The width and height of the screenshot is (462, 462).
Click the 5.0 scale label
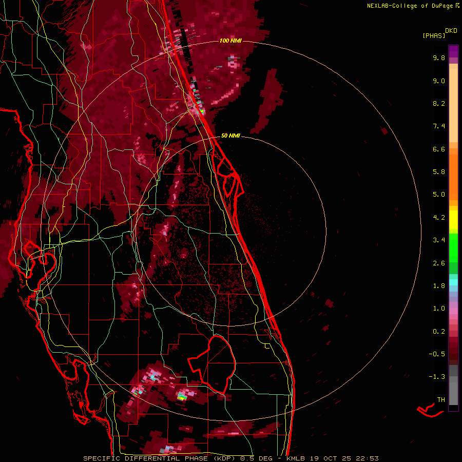439,195
